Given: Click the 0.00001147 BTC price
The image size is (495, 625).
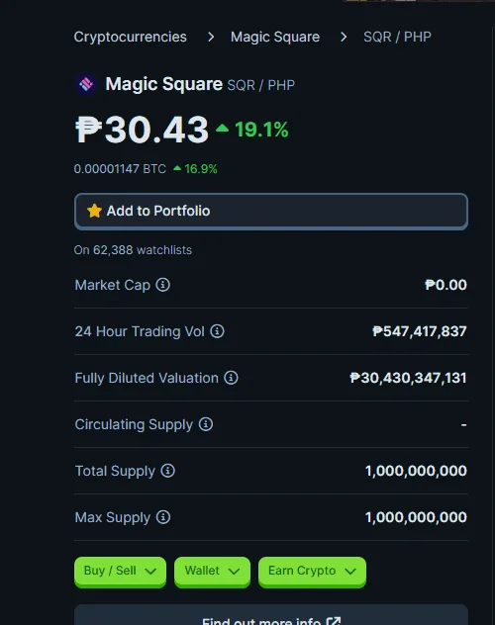Looking at the screenshot, I should click(x=120, y=168).
